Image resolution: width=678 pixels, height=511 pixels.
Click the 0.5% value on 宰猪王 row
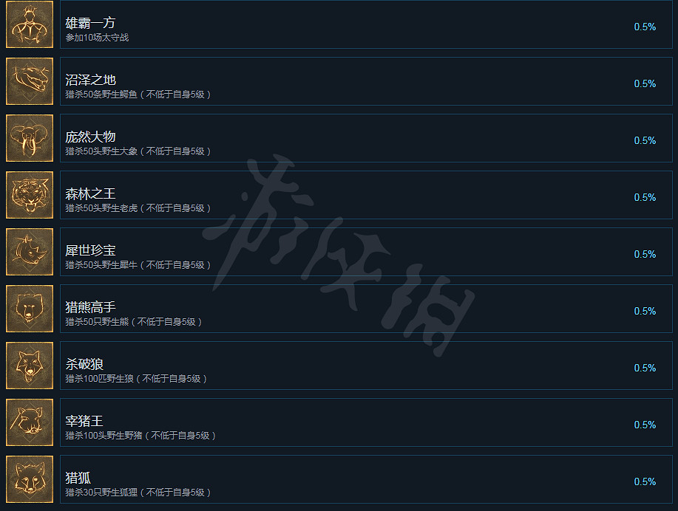pyautogui.click(x=645, y=425)
